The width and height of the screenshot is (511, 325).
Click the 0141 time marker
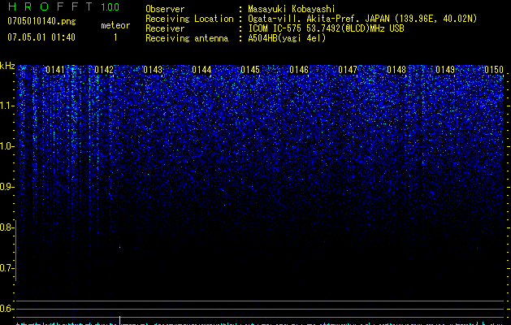(55, 70)
